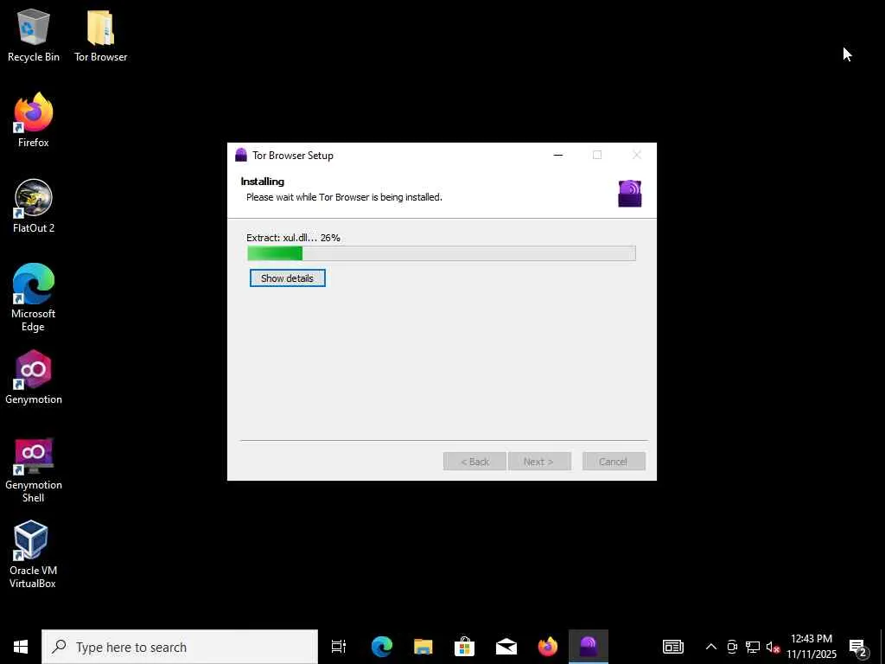Open the notification center icon
Viewport: 885px width, 664px height.
[x=858, y=647]
